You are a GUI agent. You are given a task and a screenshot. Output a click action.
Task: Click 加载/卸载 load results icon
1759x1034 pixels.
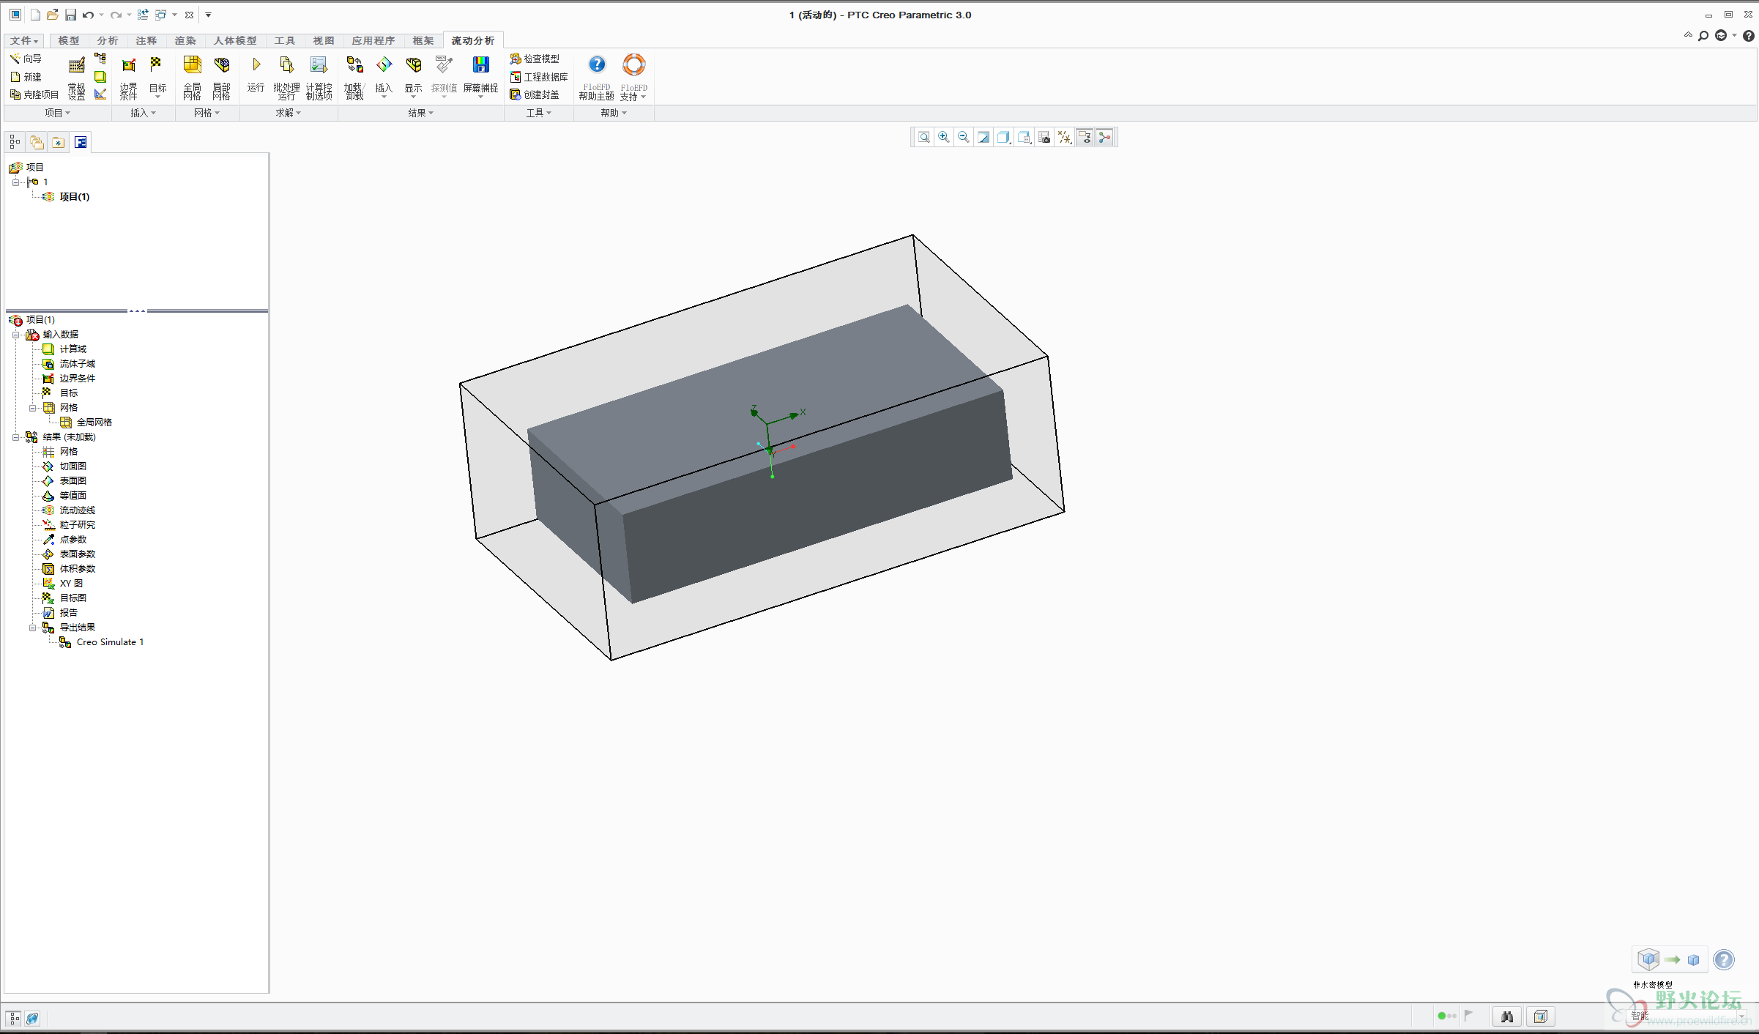[x=354, y=64]
